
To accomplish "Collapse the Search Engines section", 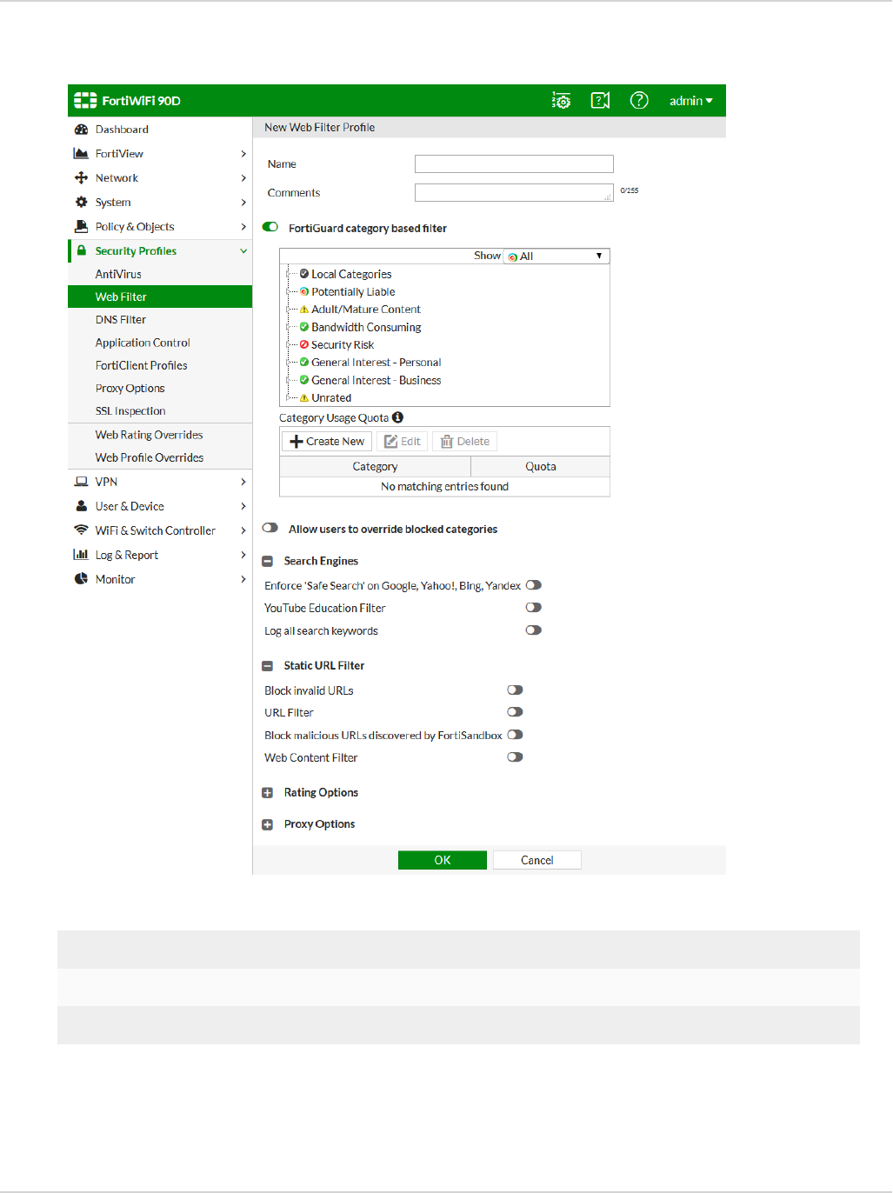I will coord(268,562).
